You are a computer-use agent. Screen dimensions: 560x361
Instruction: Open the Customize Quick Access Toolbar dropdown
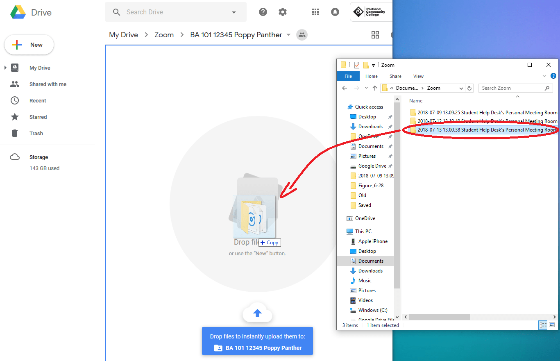pyautogui.click(x=374, y=65)
